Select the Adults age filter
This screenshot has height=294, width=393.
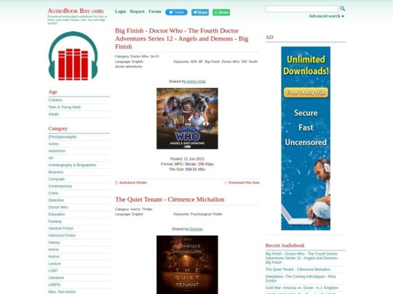click(53, 114)
